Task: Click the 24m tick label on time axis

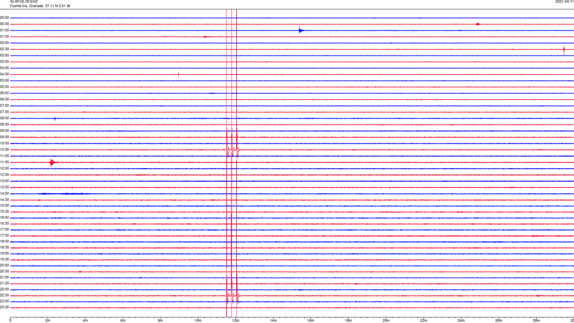Action: click(x=461, y=321)
